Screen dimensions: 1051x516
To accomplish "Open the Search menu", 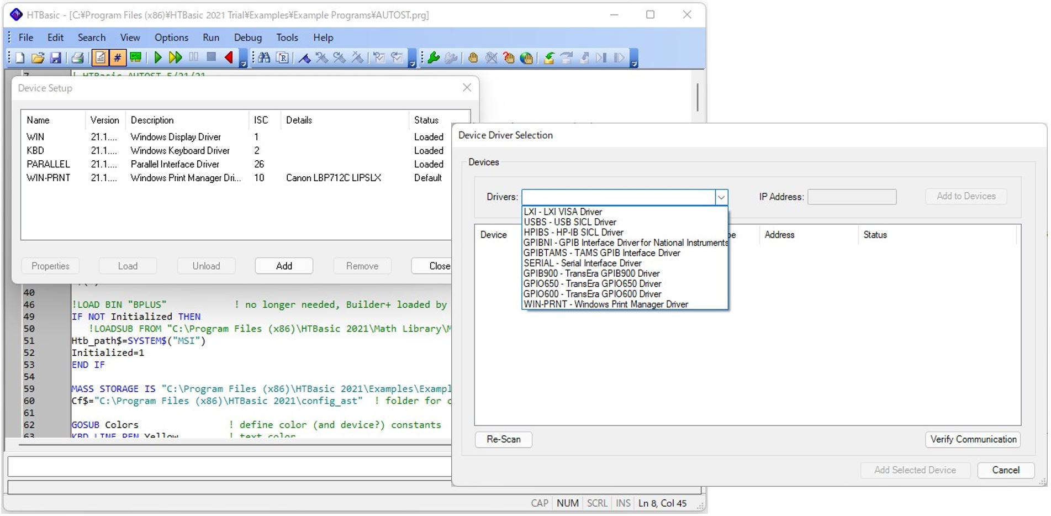I will click(x=92, y=38).
